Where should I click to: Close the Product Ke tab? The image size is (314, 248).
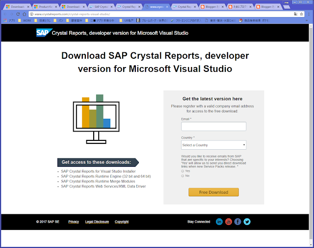coord(56,7)
